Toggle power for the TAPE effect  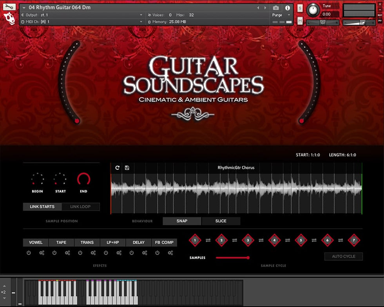54,253
